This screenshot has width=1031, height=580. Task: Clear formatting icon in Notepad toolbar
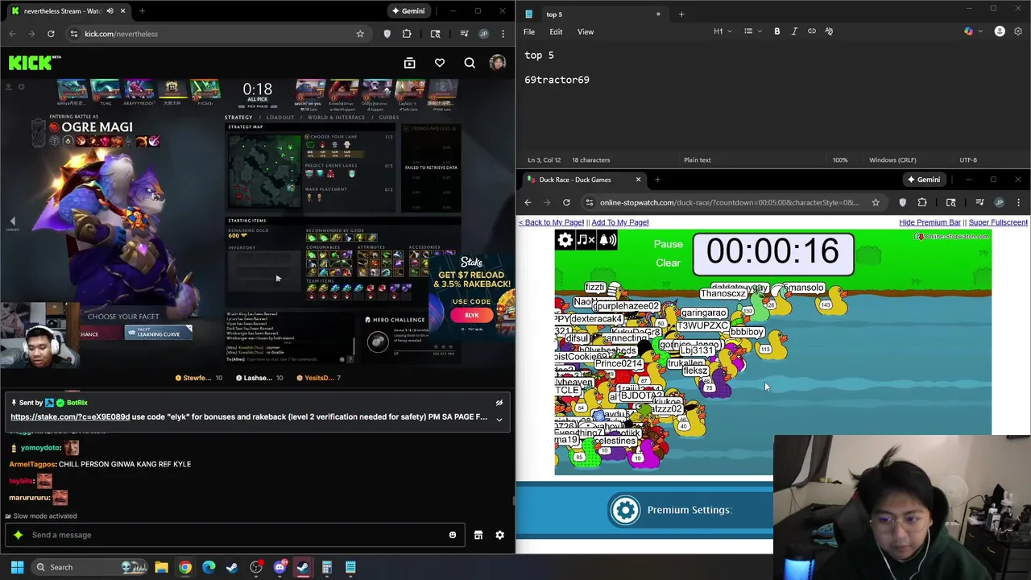click(x=829, y=31)
